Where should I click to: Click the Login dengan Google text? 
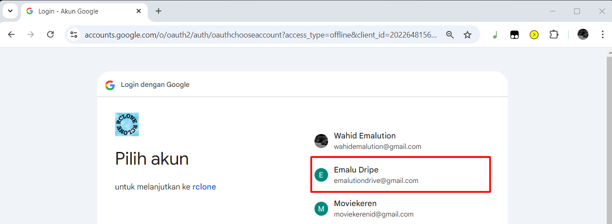155,85
